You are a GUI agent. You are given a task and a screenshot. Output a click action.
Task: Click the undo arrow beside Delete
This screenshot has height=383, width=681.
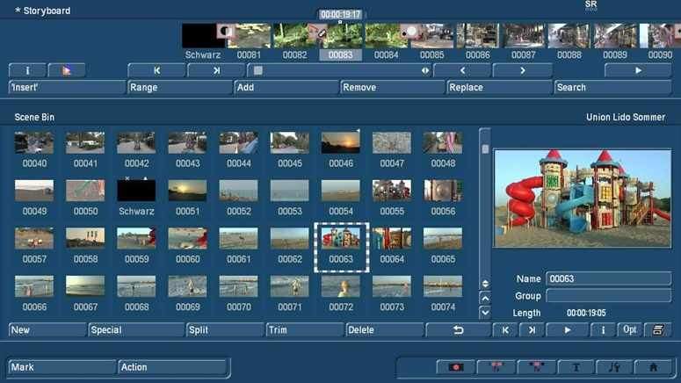tap(458, 330)
